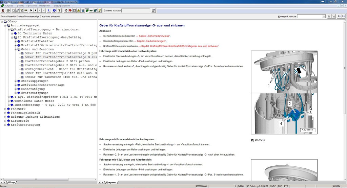Select 'Kraftstoffvorratsgeber 2 G169 prüfen' in tree
Viewport: 347px width, 188px height.
point(57,61)
